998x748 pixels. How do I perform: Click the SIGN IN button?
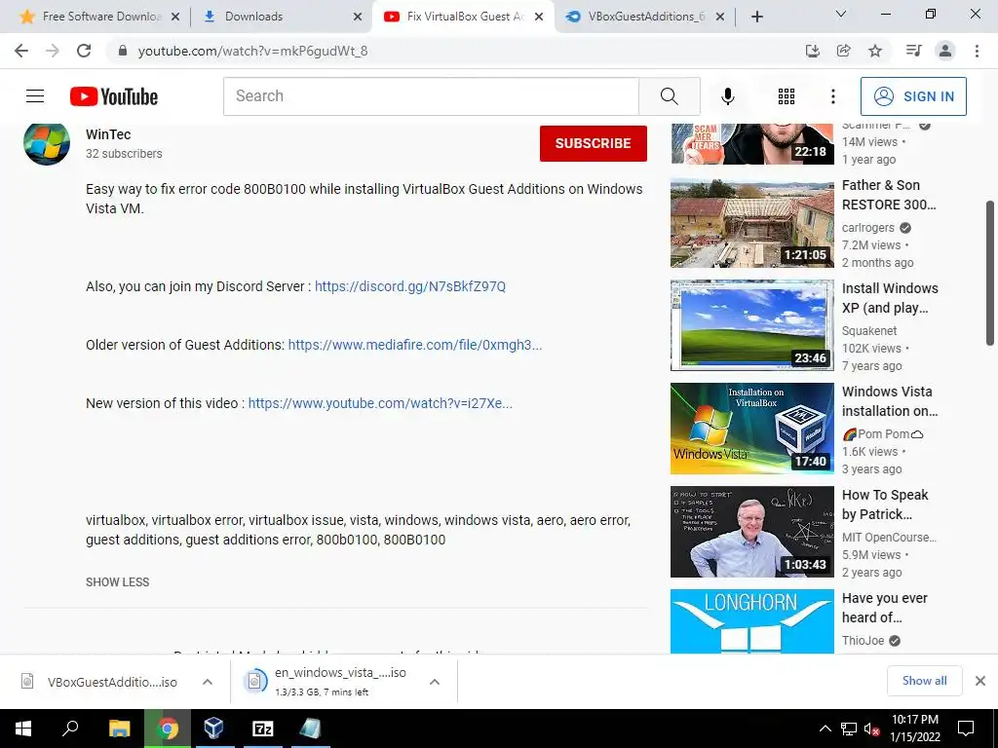click(x=913, y=96)
